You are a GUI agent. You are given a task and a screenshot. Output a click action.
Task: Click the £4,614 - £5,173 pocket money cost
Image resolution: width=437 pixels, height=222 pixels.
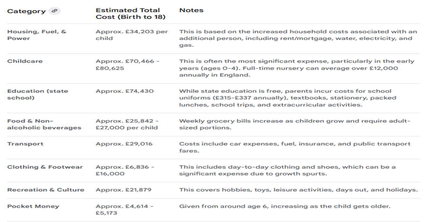(124, 209)
